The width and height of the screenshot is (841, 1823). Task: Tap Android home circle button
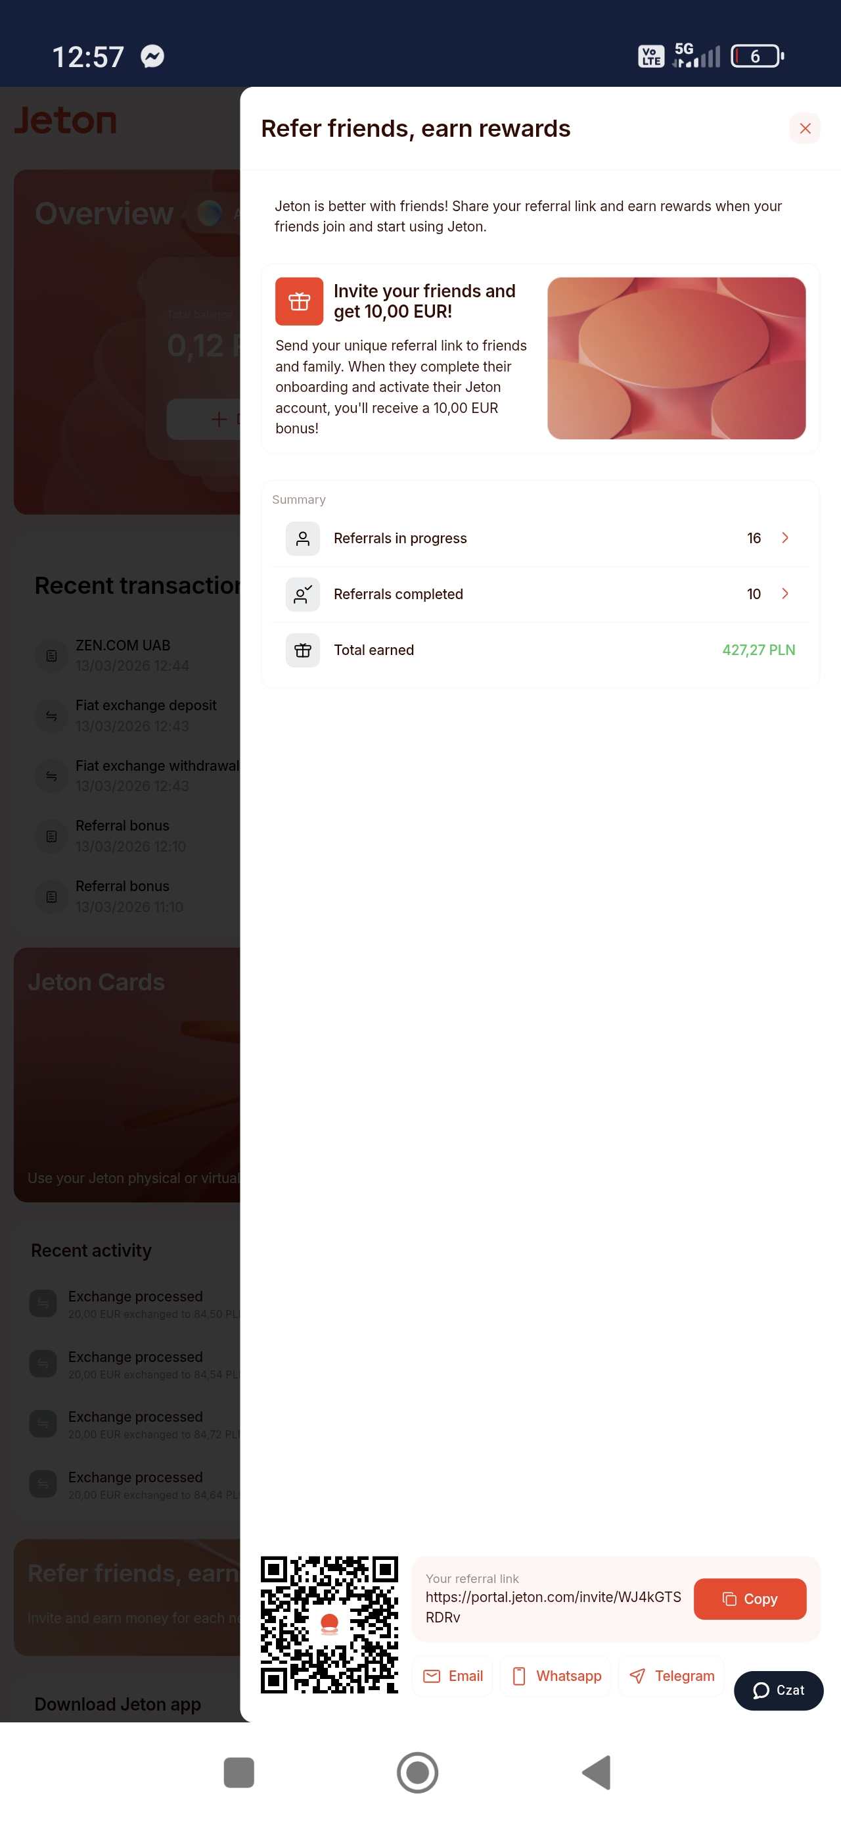[x=417, y=1772]
